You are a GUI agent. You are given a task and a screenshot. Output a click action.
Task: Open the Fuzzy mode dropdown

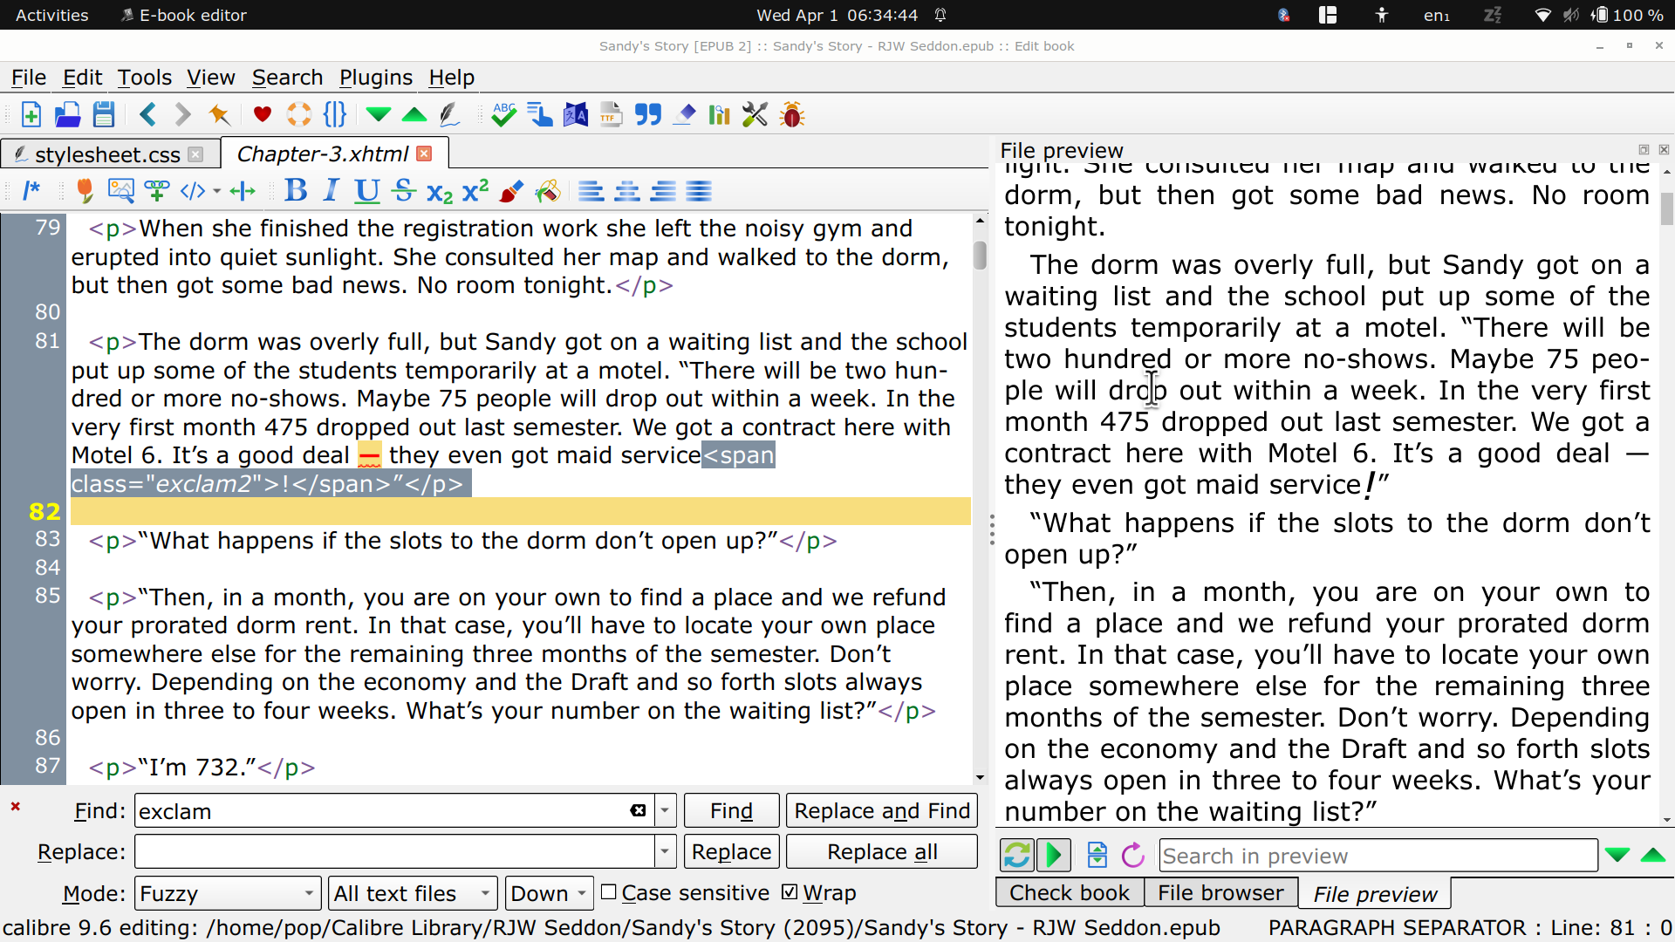pyautogui.click(x=227, y=893)
